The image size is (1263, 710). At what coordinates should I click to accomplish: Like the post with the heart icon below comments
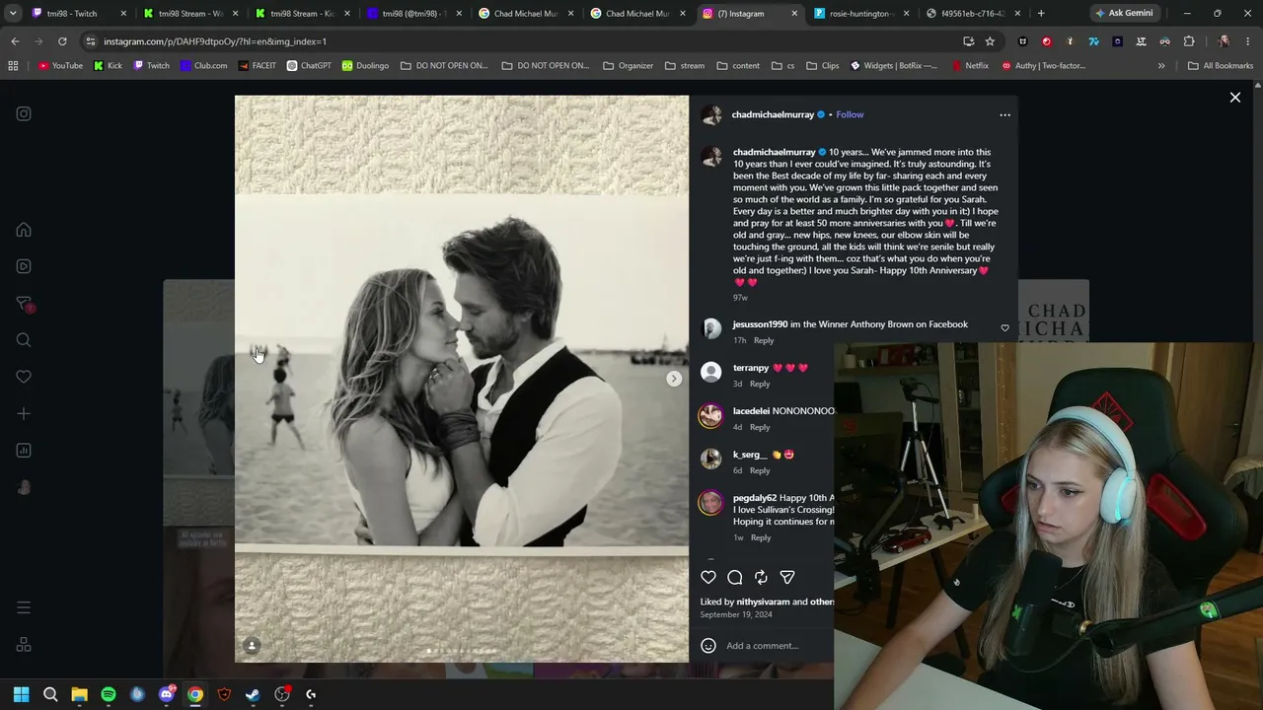tap(708, 577)
